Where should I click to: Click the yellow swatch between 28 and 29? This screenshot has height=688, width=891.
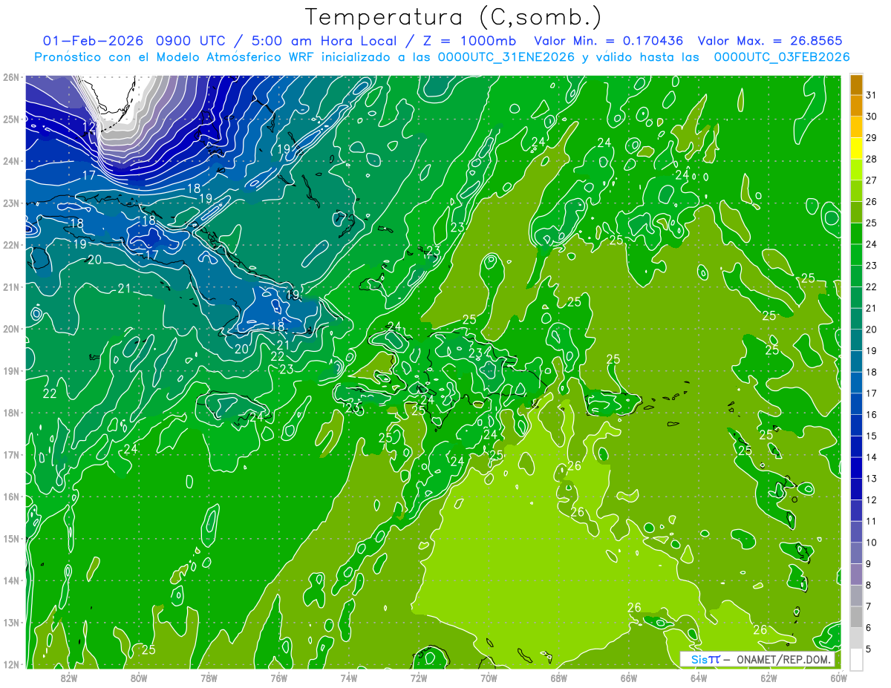coord(856,148)
